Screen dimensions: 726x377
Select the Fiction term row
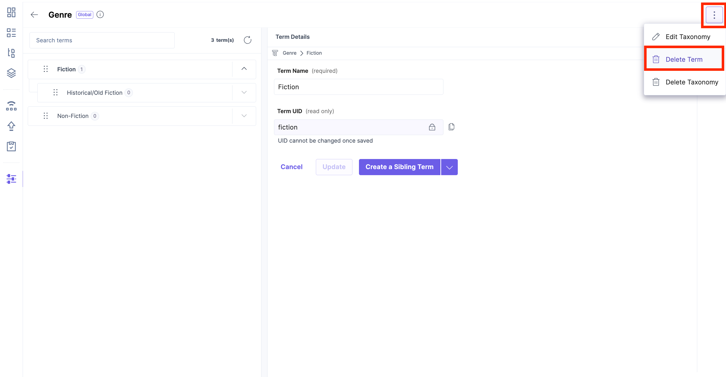point(142,69)
